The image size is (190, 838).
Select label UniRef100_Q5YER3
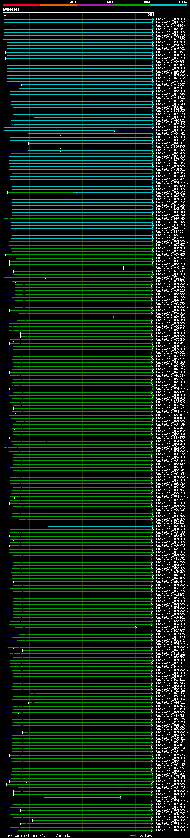[170, 706]
